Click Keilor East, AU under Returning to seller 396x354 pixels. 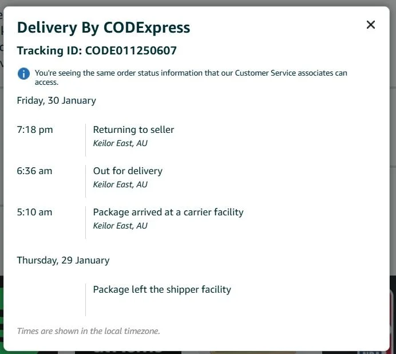pyautogui.click(x=120, y=143)
